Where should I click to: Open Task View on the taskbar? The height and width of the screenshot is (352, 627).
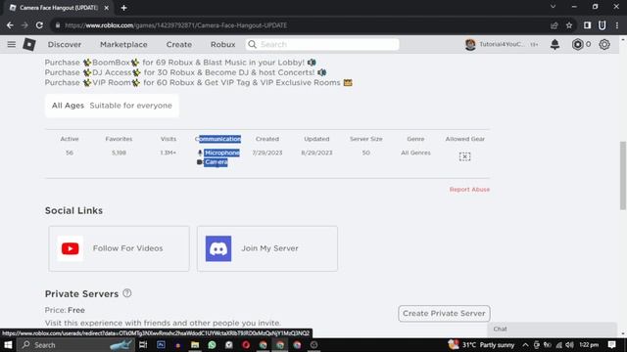coord(143,345)
